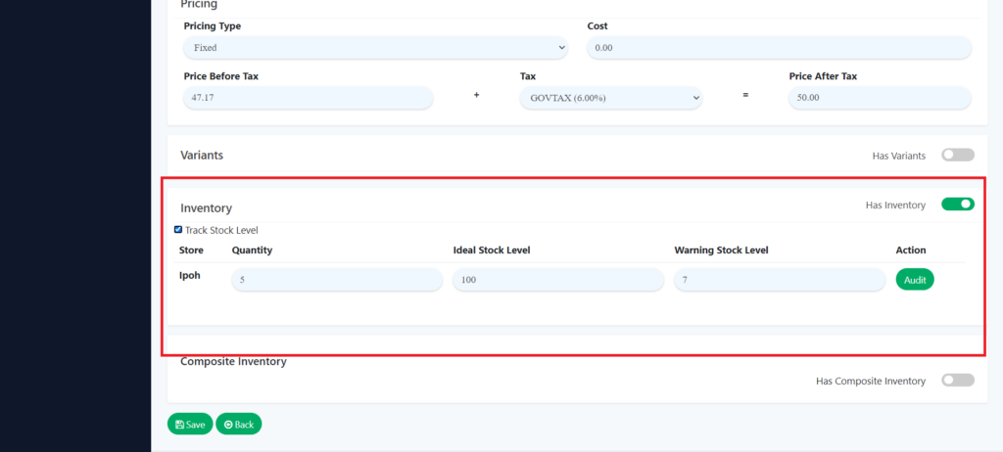This screenshot has width=1003, height=452.
Task: Click the Track Stock Level label text
Action: [x=221, y=231]
